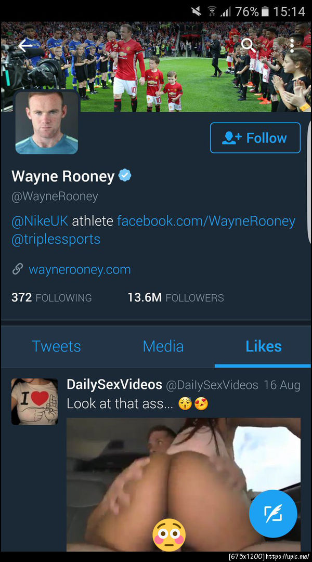
Task: Open the three-dot overflow menu
Action: [x=292, y=45]
